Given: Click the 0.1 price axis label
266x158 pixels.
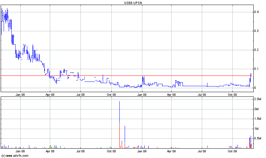Looking at the screenshot, I should [x=257, y=69].
